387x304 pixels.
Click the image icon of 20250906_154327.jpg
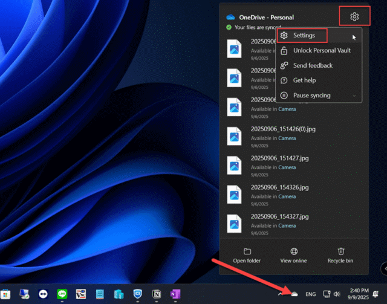(x=234, y=224)
